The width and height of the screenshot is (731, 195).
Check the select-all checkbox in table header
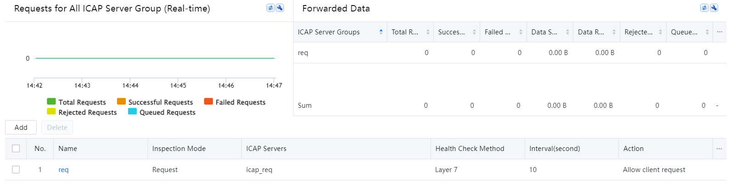[x=16, y=149]
